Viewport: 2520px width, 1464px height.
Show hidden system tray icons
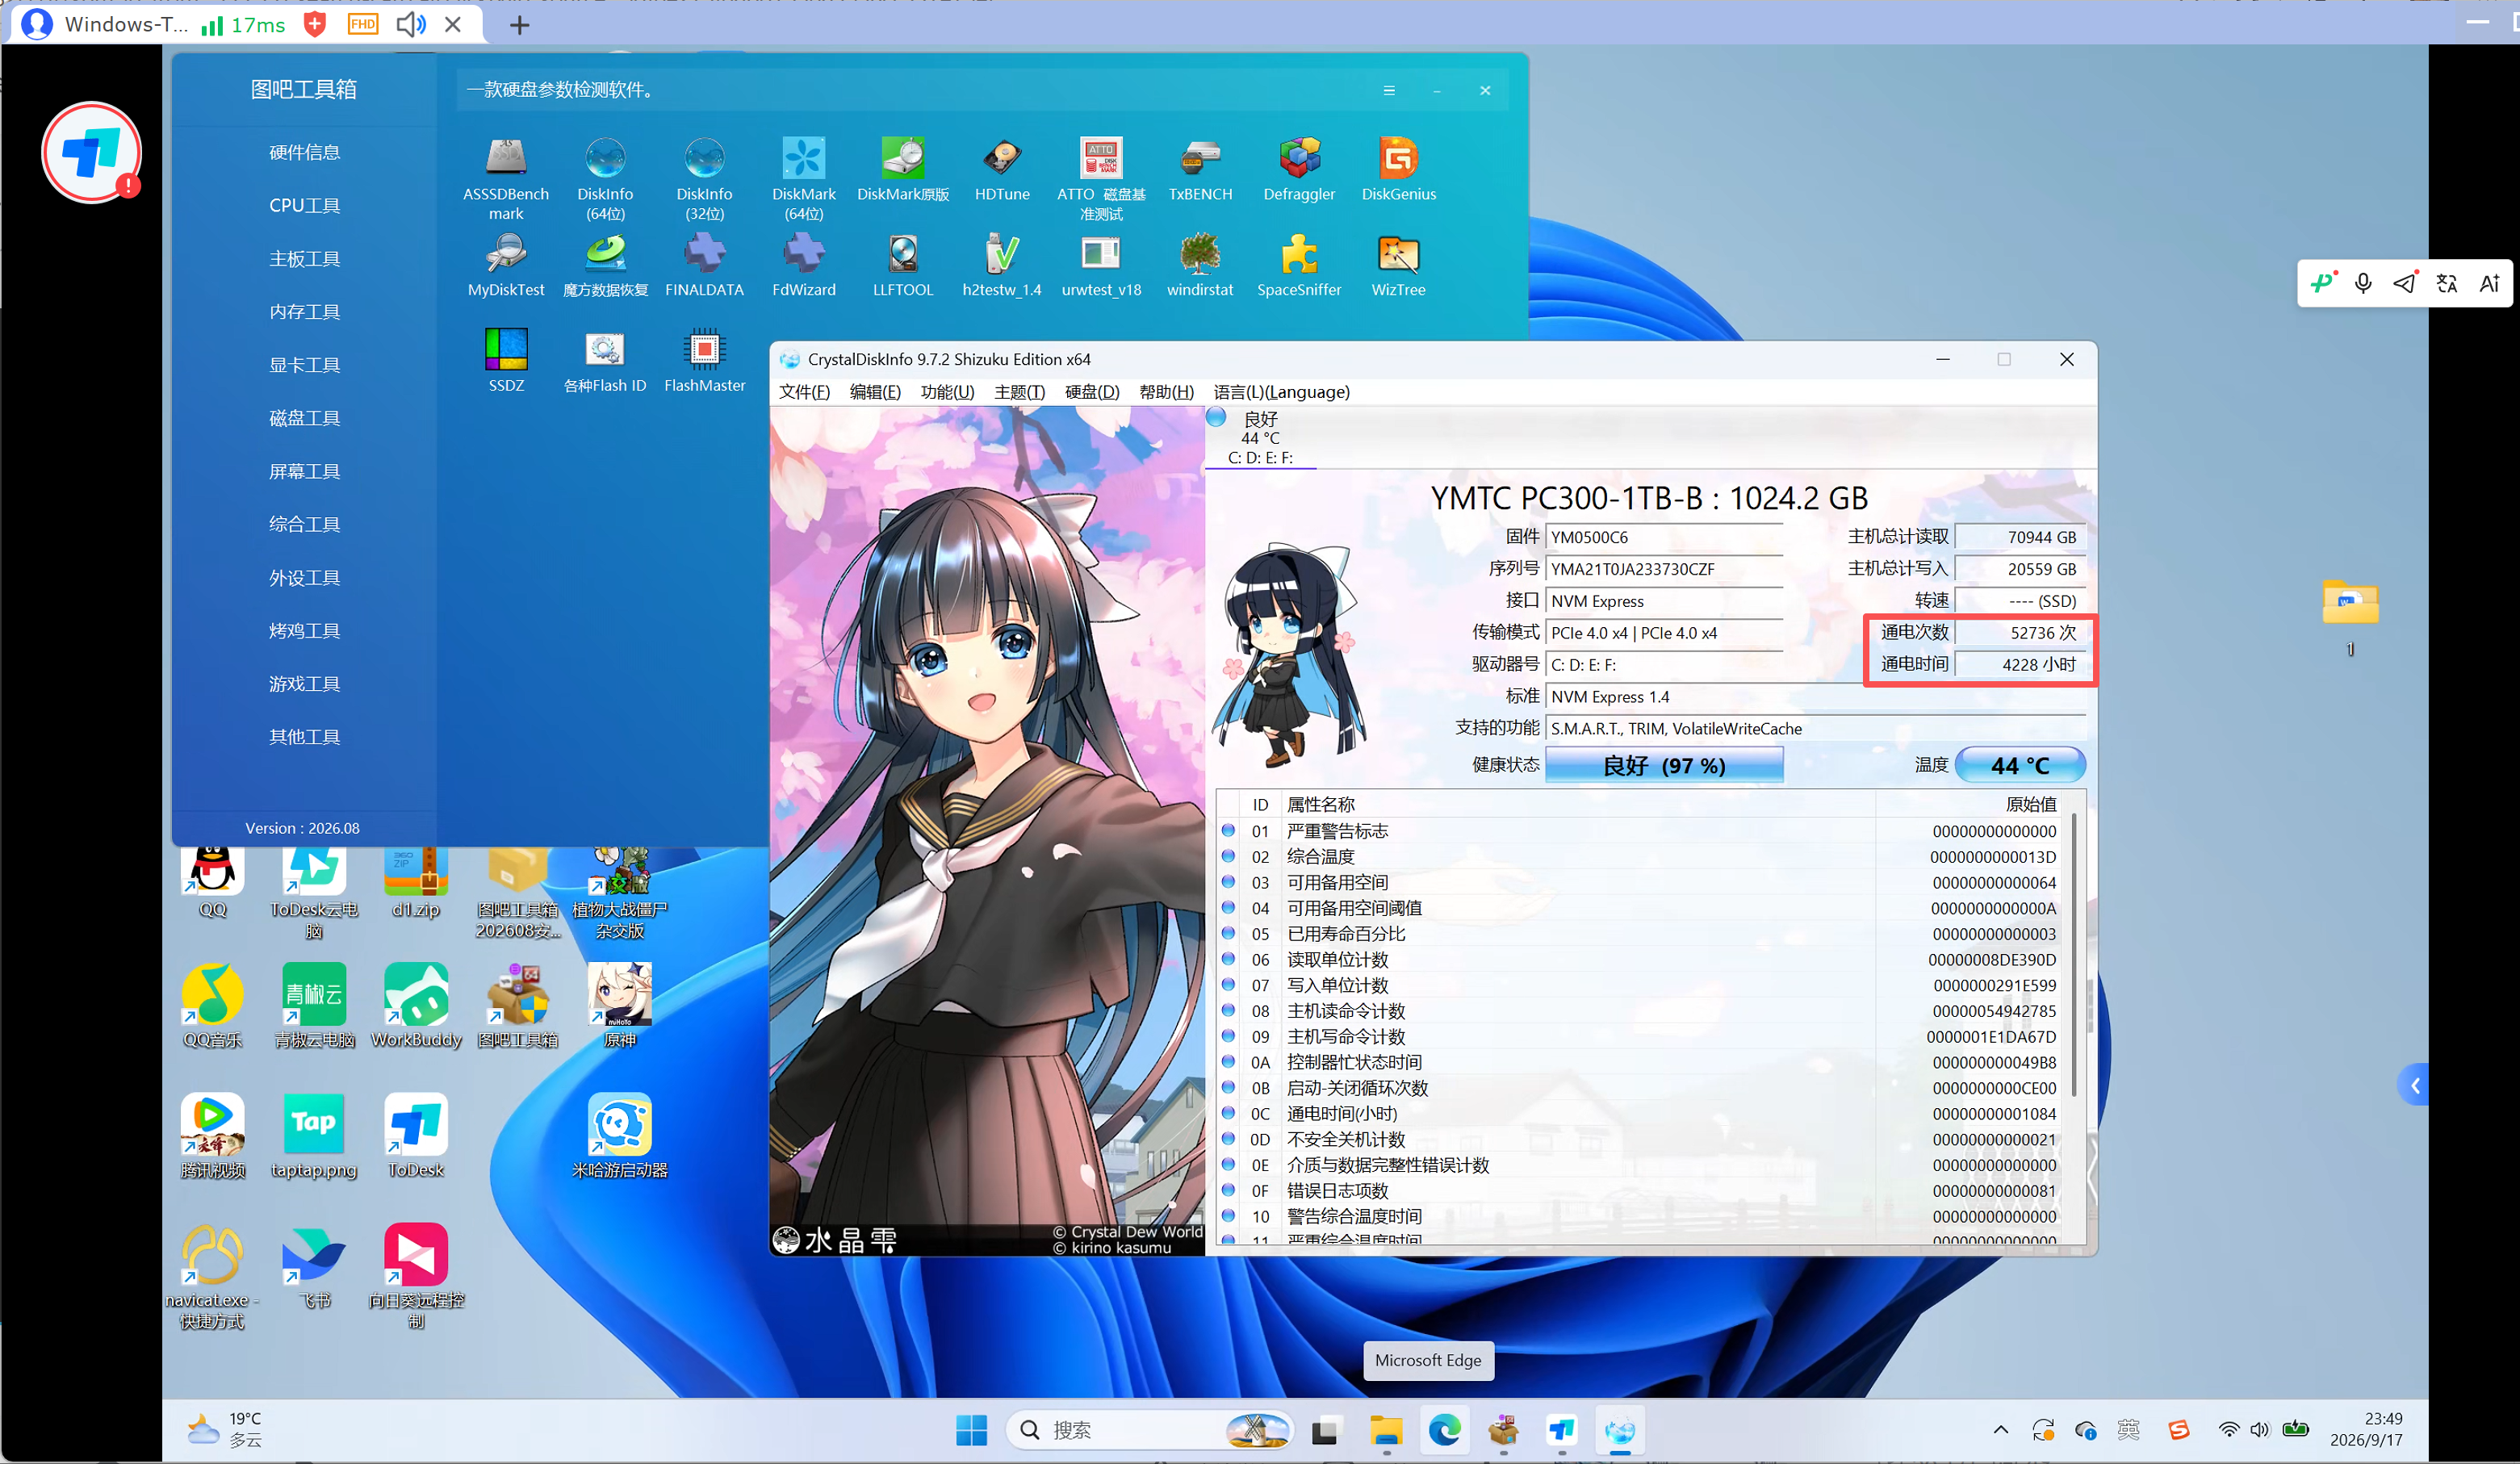coord(2000,1430)
